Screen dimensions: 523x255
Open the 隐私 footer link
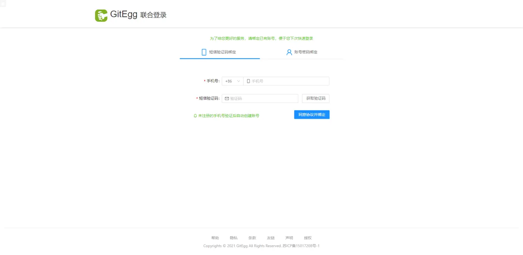click(234, 238)
